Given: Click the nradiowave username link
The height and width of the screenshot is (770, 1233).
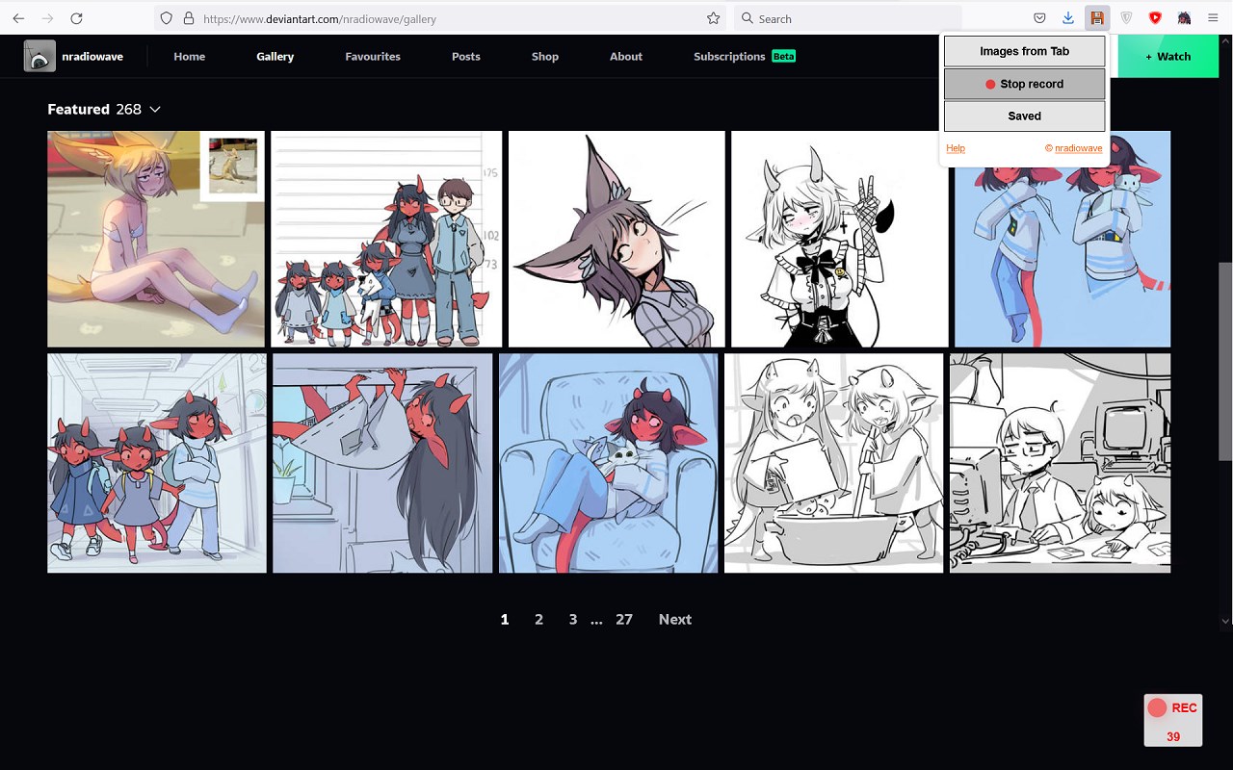Looking at the screenshot, I should (92, 56).
